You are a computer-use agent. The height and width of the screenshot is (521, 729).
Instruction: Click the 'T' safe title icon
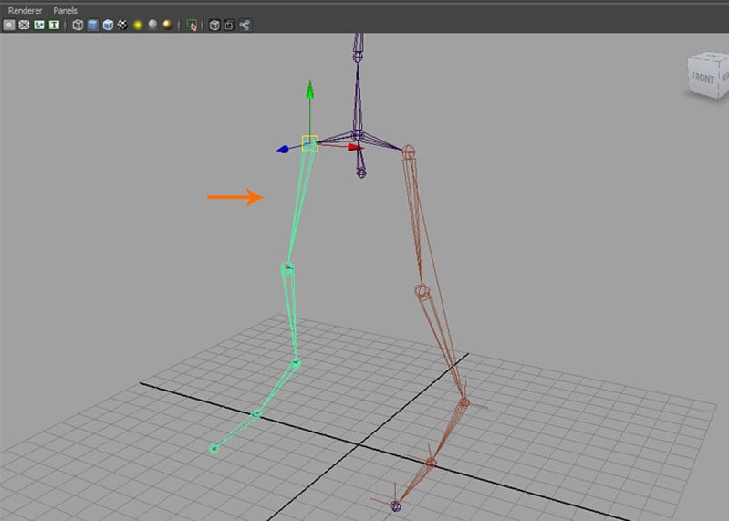(x=54, y=25)
